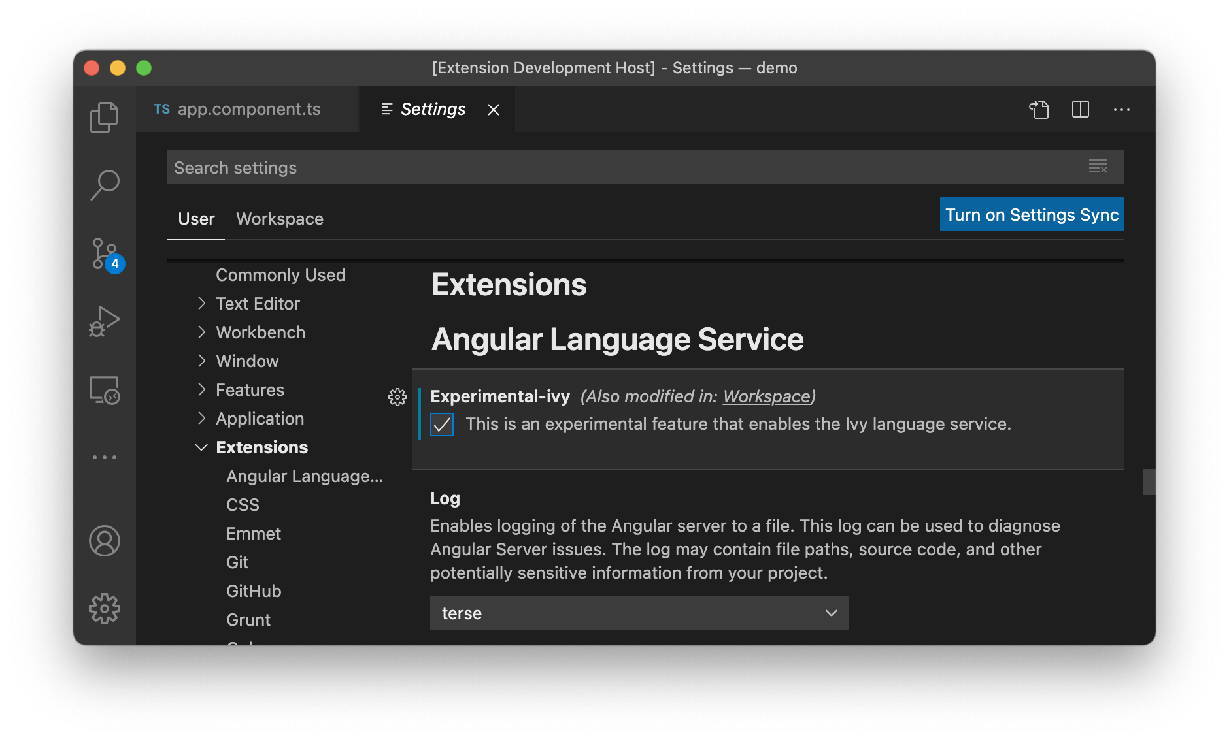Select Emmet in settings tree
1229x742 pixels.
(254, 534)
